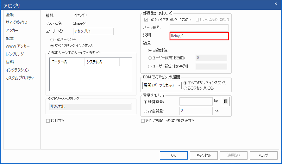Click the 説明 field containing Relay_S
The width and height of the screenshot is (282, 164).
199,36
